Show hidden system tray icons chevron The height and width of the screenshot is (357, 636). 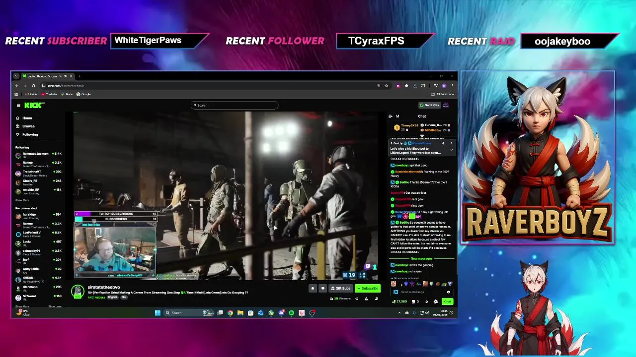click(x=399, y=313)
